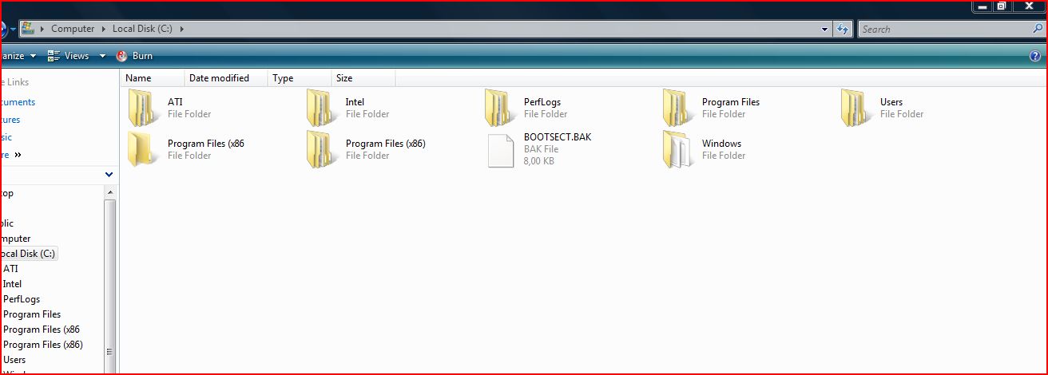This screenshot has width=1048, height=375.
Task: Select the PerfLogs folder icon
Action: coord(499,108)
